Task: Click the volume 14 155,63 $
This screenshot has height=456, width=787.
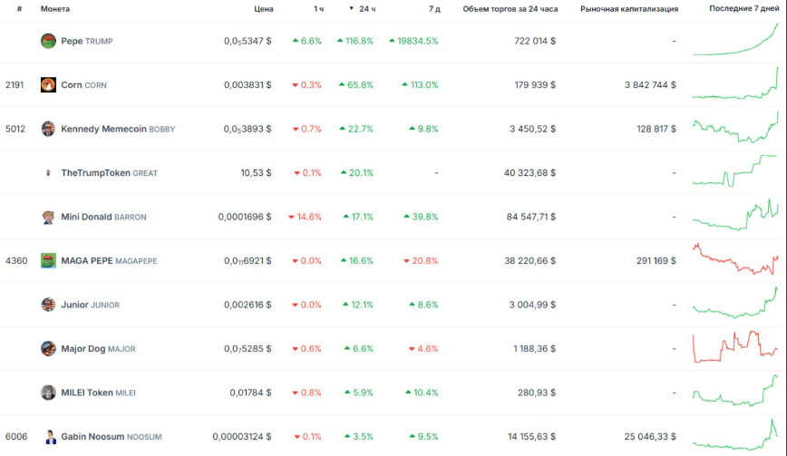Action: point(532,436)
